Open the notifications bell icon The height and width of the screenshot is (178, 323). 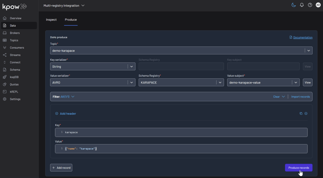click(x=302, y=5)
